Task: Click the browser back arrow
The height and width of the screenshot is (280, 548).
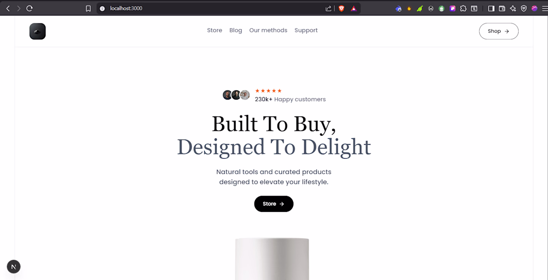Action: click(x=8, y=8)
